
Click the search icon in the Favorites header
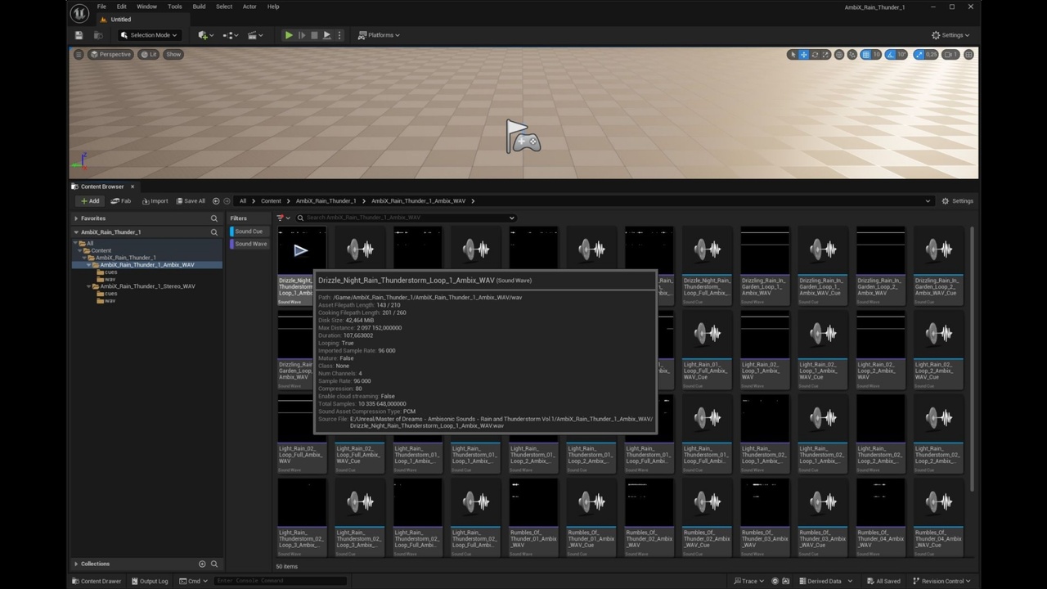tap(214, 218)
